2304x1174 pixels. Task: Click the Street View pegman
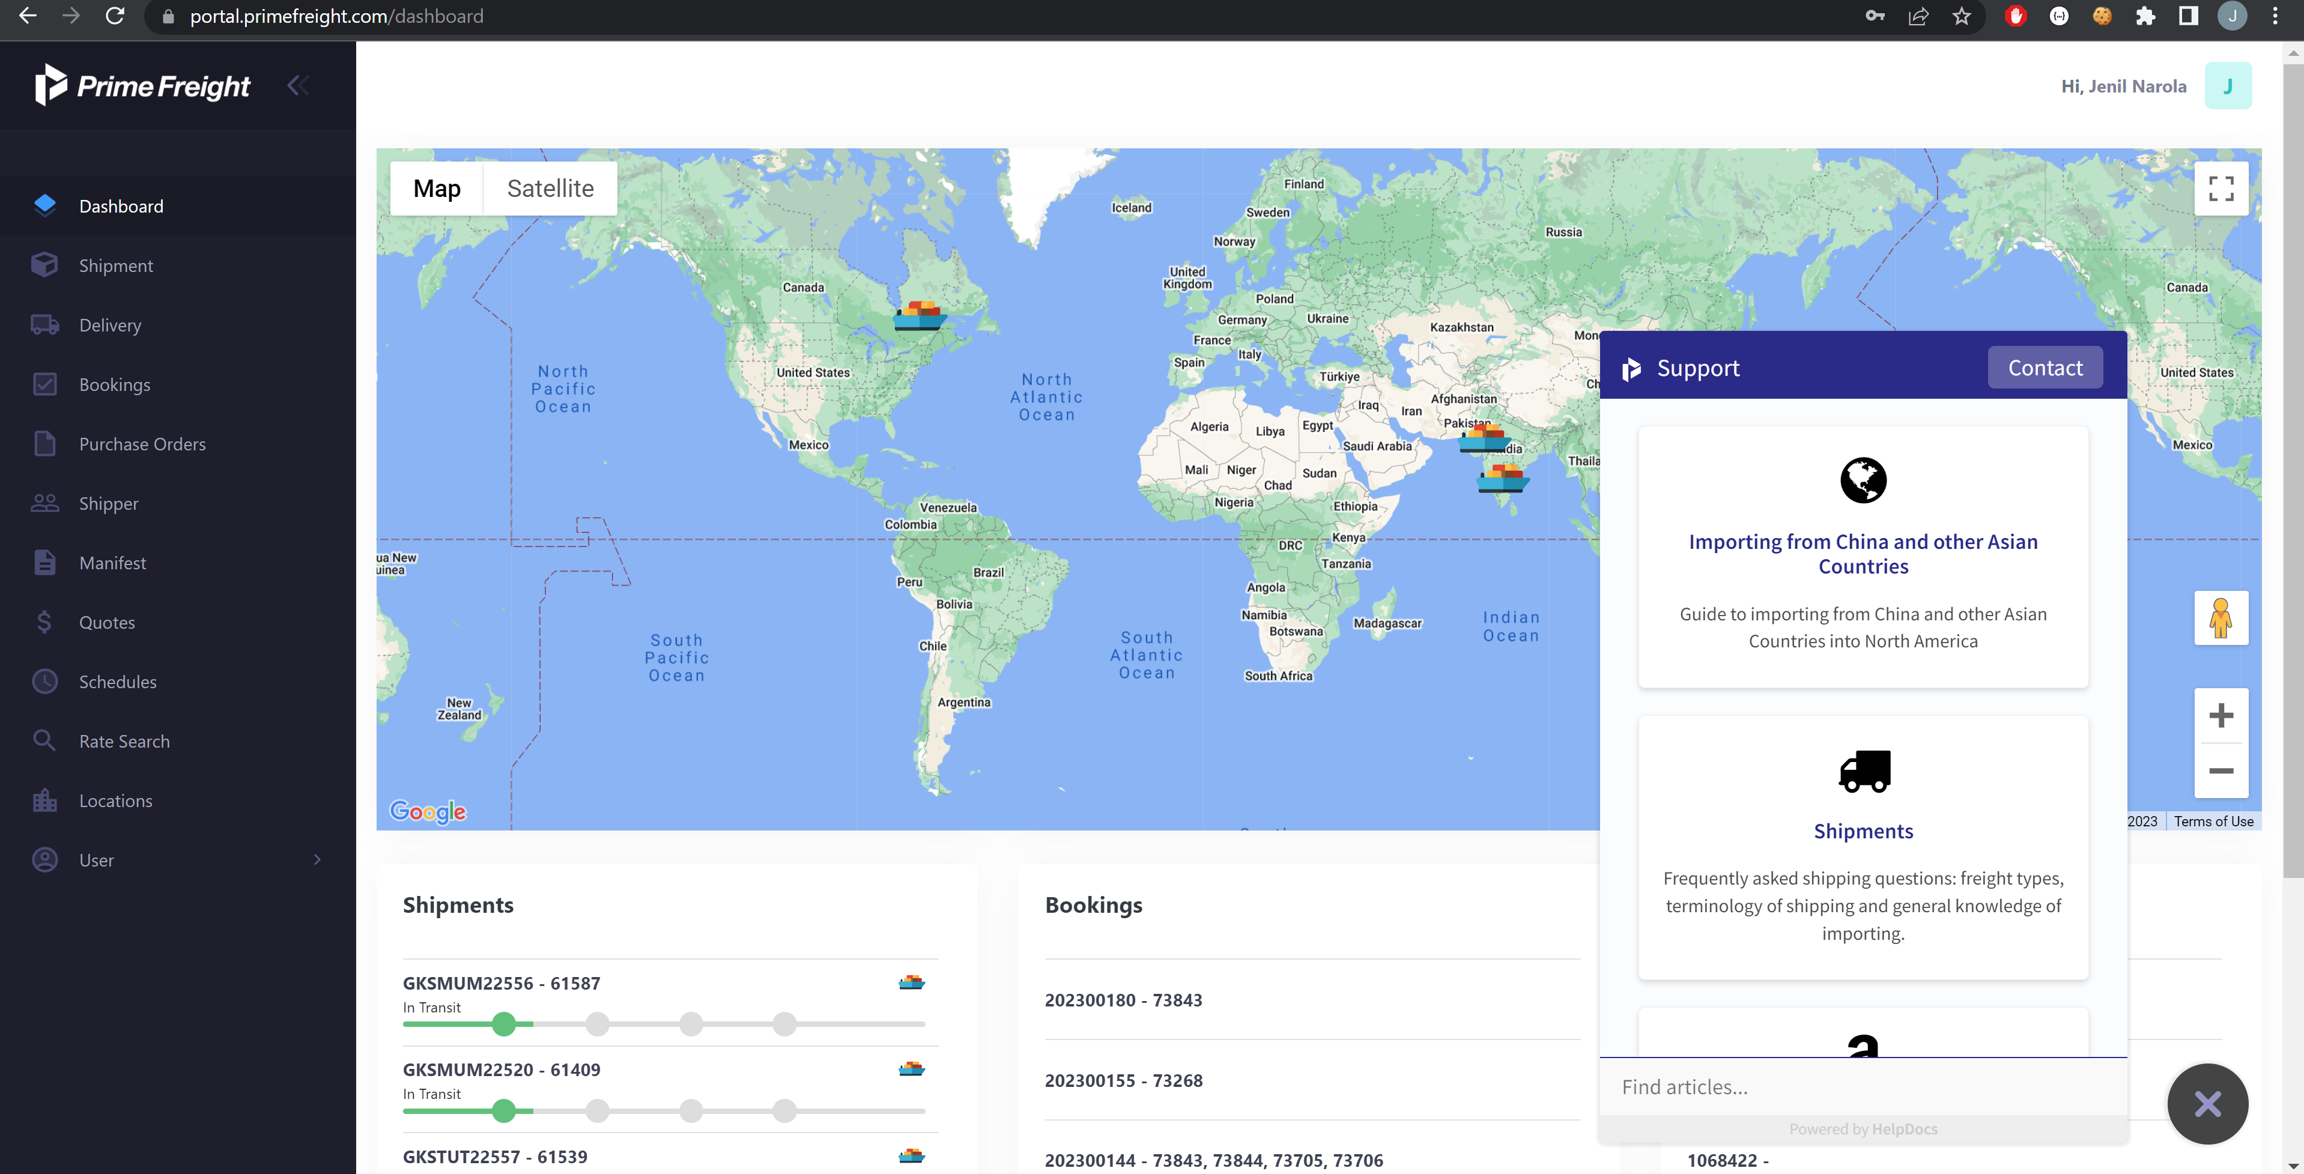point(2221,618)
